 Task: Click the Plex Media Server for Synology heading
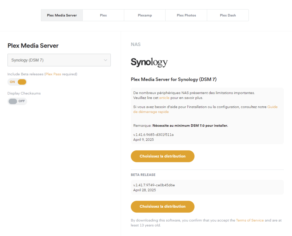coord(173,80)
